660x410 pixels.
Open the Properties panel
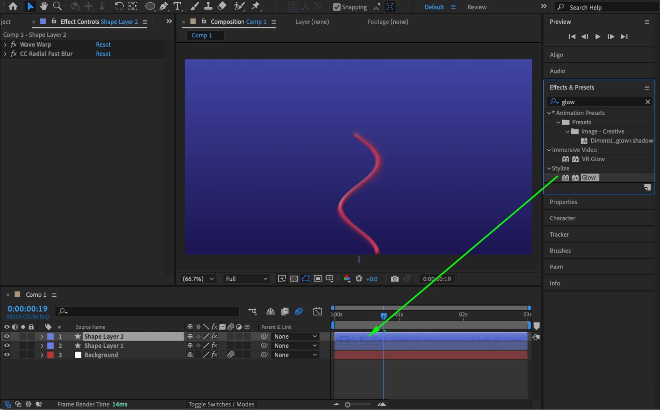tap(563, 202)
